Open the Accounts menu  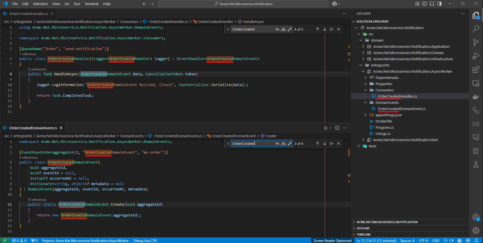tap(476, 217)
